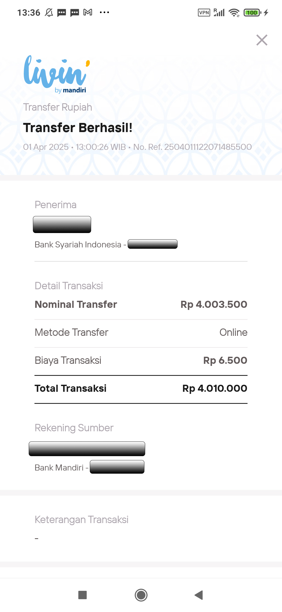Tap the Metode Transfer Online value
Screen dimensions: 282x612
(233, 332)
